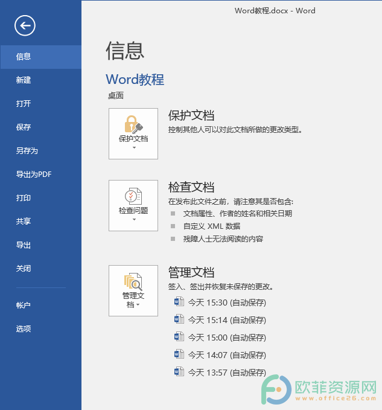
Task: Click the Check for Issues document icon
Action: [133, 196]
